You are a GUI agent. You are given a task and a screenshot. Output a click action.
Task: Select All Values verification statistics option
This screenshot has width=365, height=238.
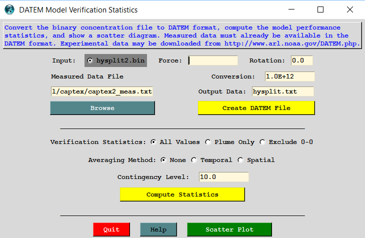(x=154, y=142)
